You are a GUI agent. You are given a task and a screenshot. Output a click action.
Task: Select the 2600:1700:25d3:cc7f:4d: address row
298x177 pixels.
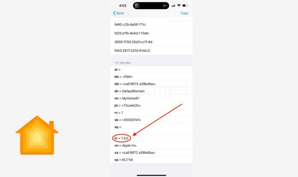(152, 42)
